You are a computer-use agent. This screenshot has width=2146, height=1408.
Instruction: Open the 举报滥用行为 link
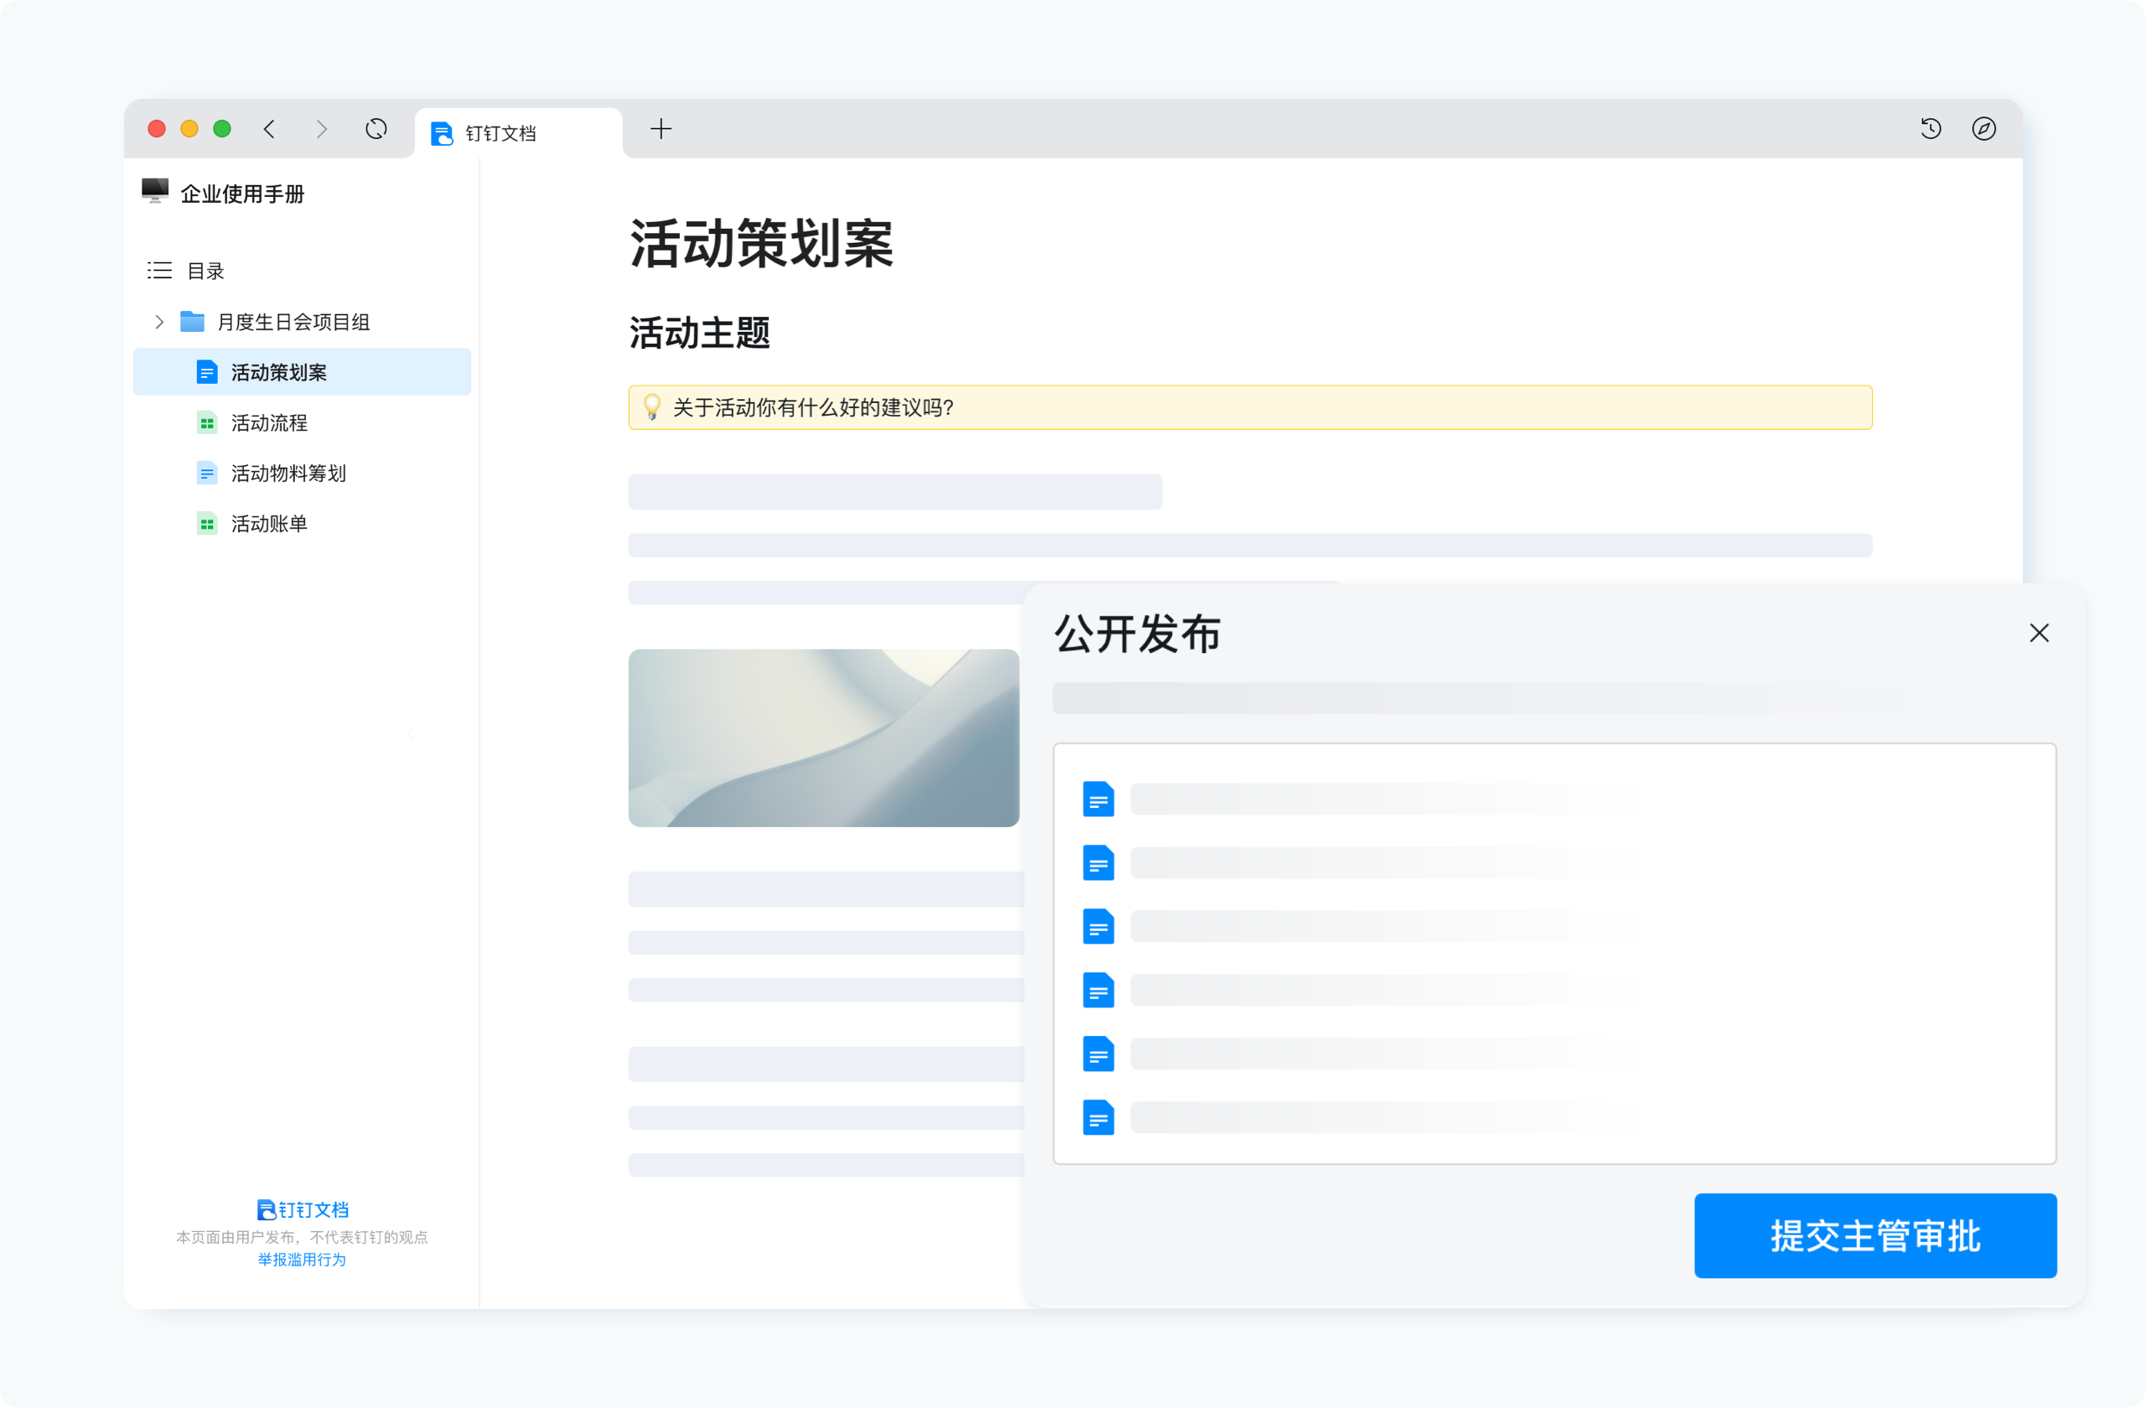click(x=302, y=1260)
